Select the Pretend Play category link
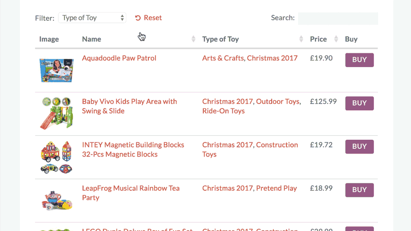The image size is (411, 231). click(x=276, y=188)
